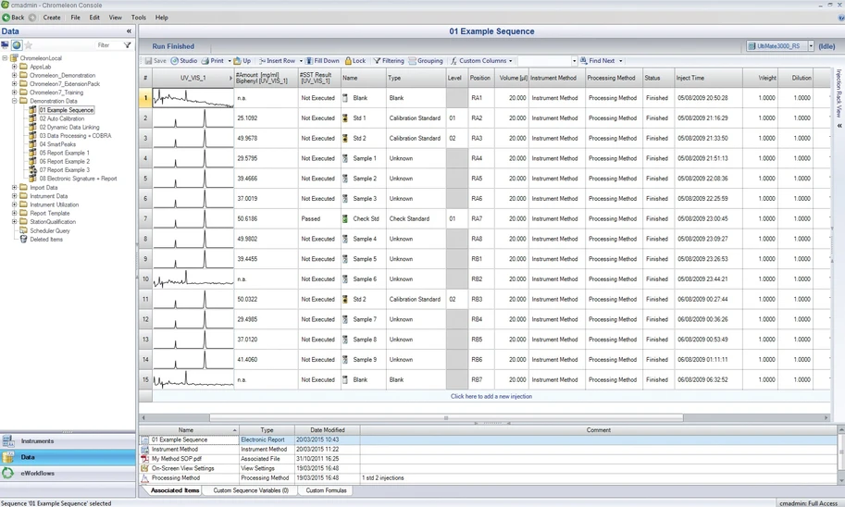The image size is (845, 507).
Task: Open the Tools menu
Action: 138,18
